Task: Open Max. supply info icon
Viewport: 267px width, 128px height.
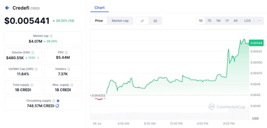Action: pyautogui.click(x=72, y=85)
